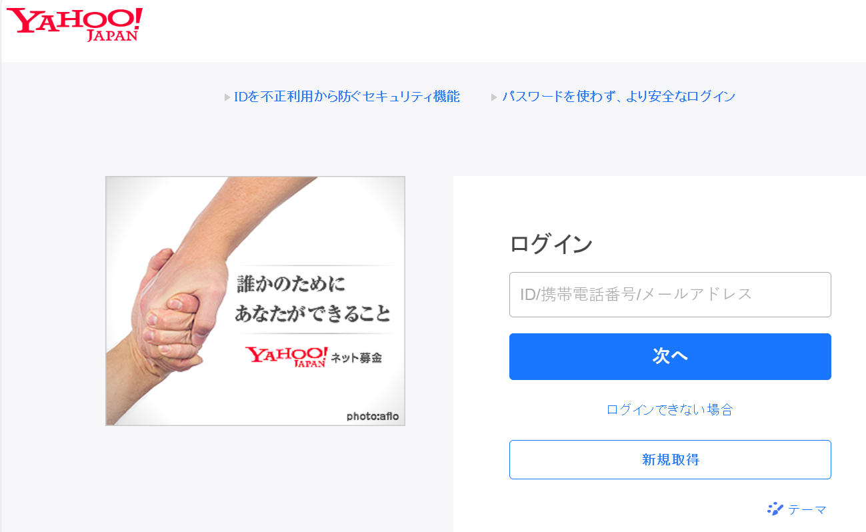Open the パスワードを使わず、より安全なログイン link
This screenshot has height=532, width=866.
pyautogui.click(x=619, y=97)
